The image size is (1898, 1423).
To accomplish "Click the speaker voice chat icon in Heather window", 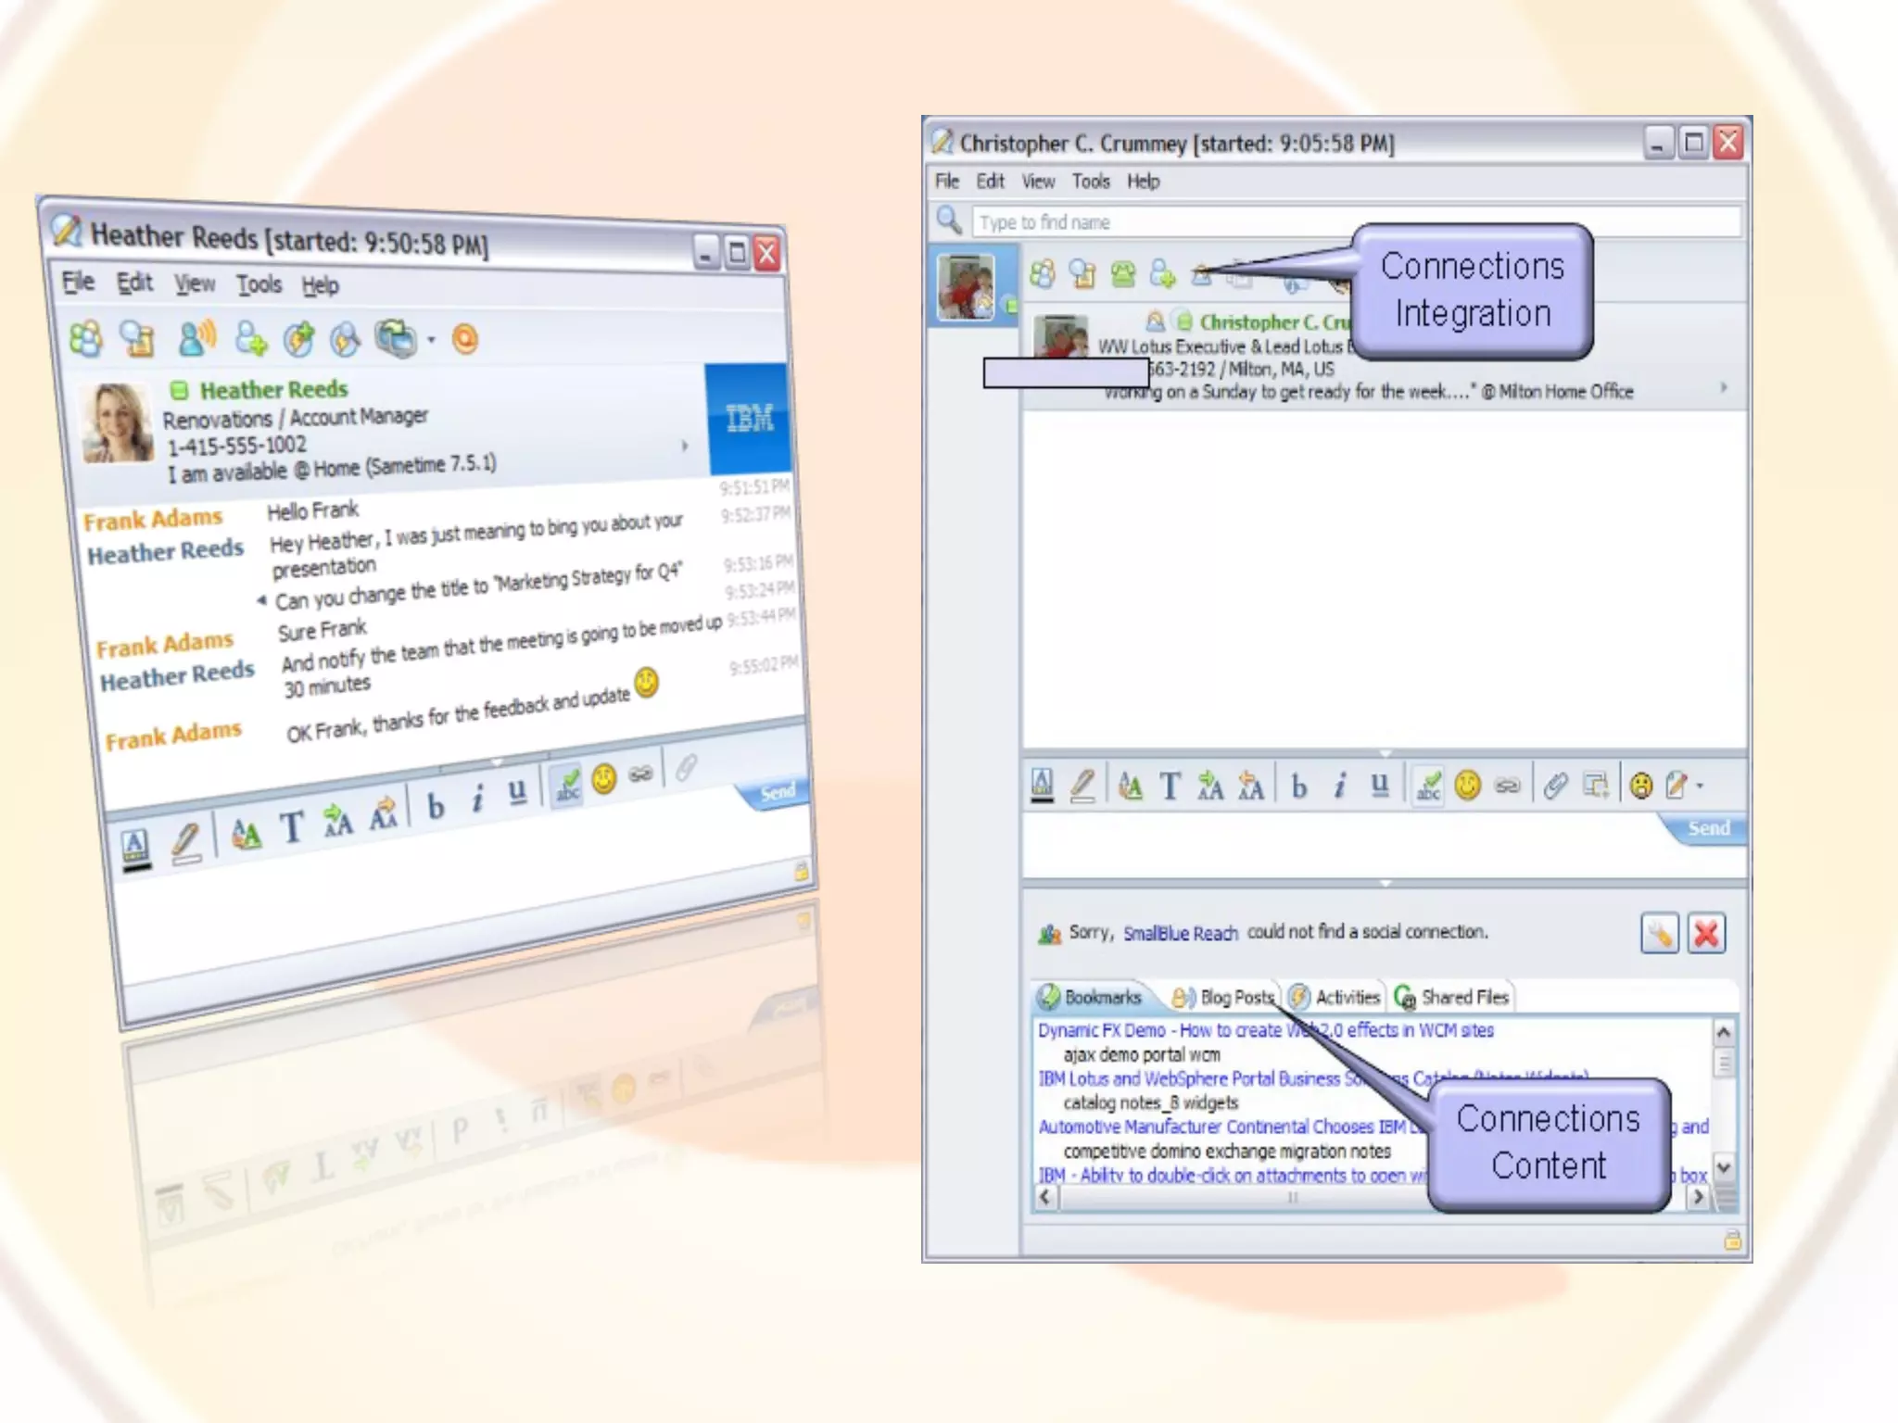I will 196,338.
